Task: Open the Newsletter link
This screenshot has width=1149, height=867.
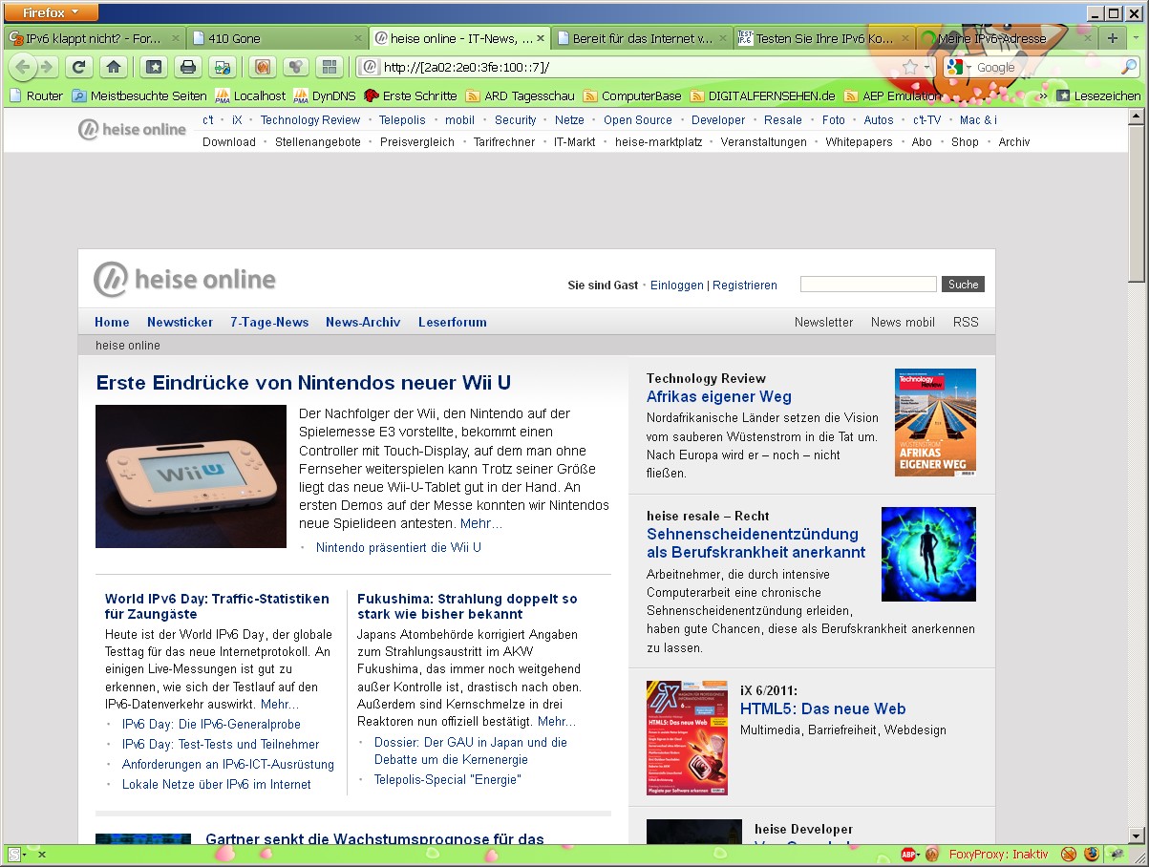Action: click(824, 322)
